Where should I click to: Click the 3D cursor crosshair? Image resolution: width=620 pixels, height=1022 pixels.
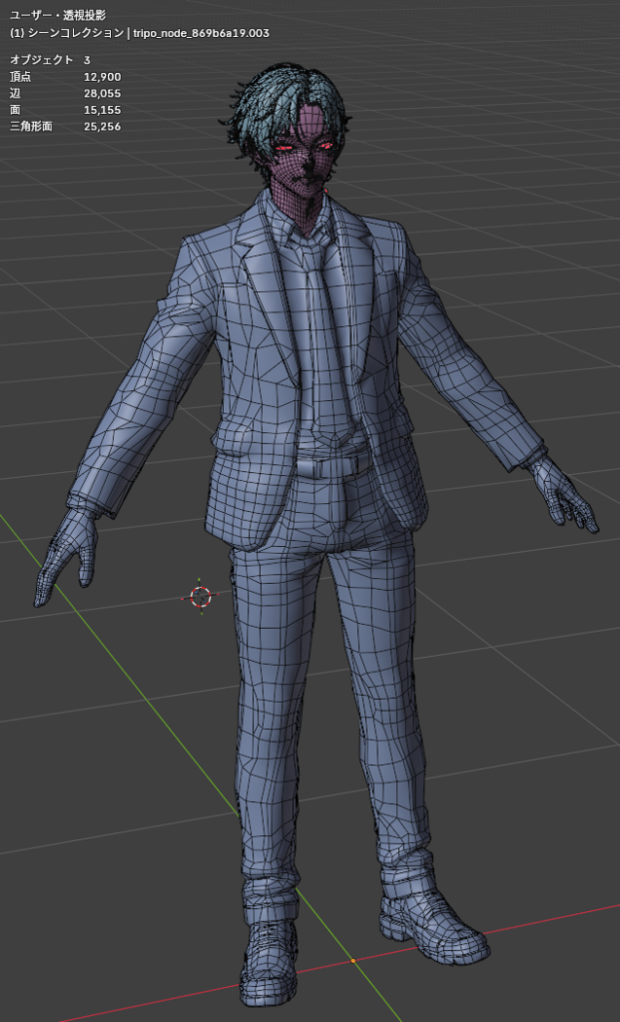[x=201, y=597]
